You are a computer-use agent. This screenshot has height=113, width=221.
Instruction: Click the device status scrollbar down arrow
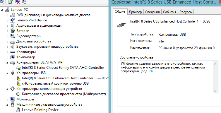215,91
